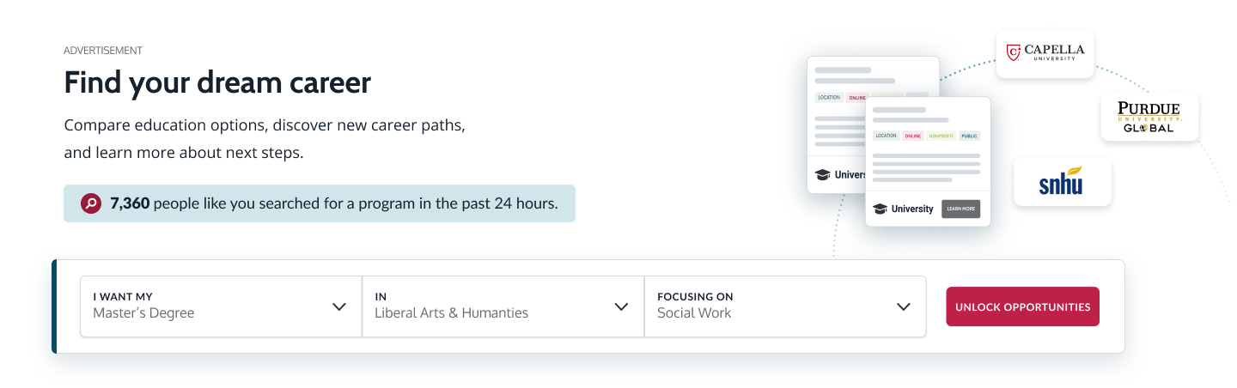Click the Nonprofit tag on the front card
The width and height of the screenshot is (1237, 388).
pos(941,136)
